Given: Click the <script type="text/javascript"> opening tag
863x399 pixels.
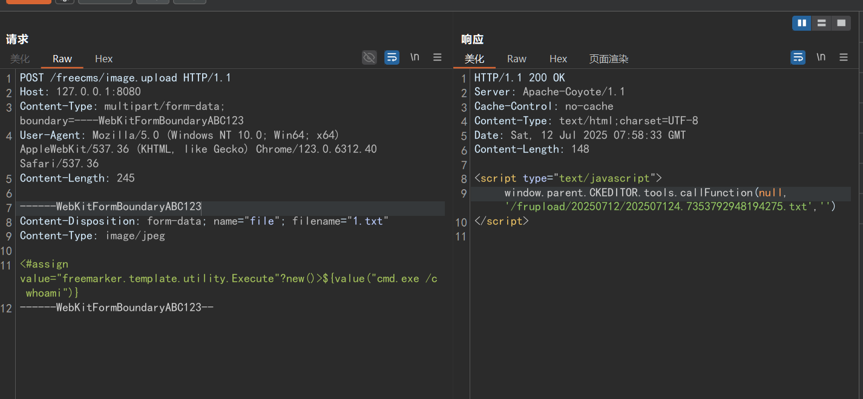Looking at the screenshot, I should click(x=568, y=178).
